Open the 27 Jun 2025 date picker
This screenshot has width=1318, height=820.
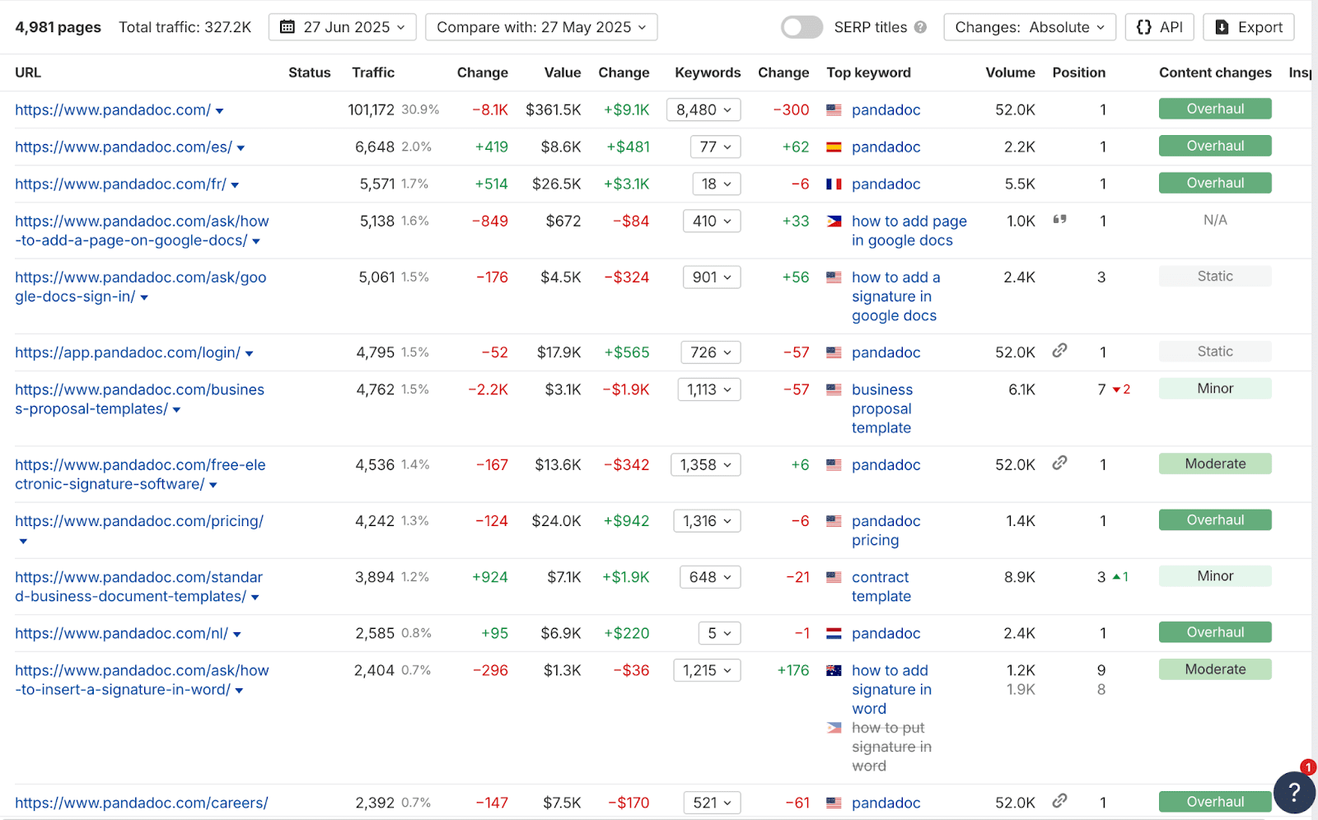click(x=342, y=27)
